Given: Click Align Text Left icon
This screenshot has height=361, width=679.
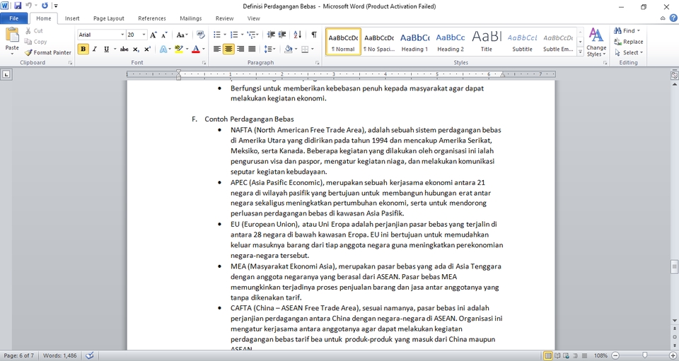Looking at the screenshot, I should (217, 49).
